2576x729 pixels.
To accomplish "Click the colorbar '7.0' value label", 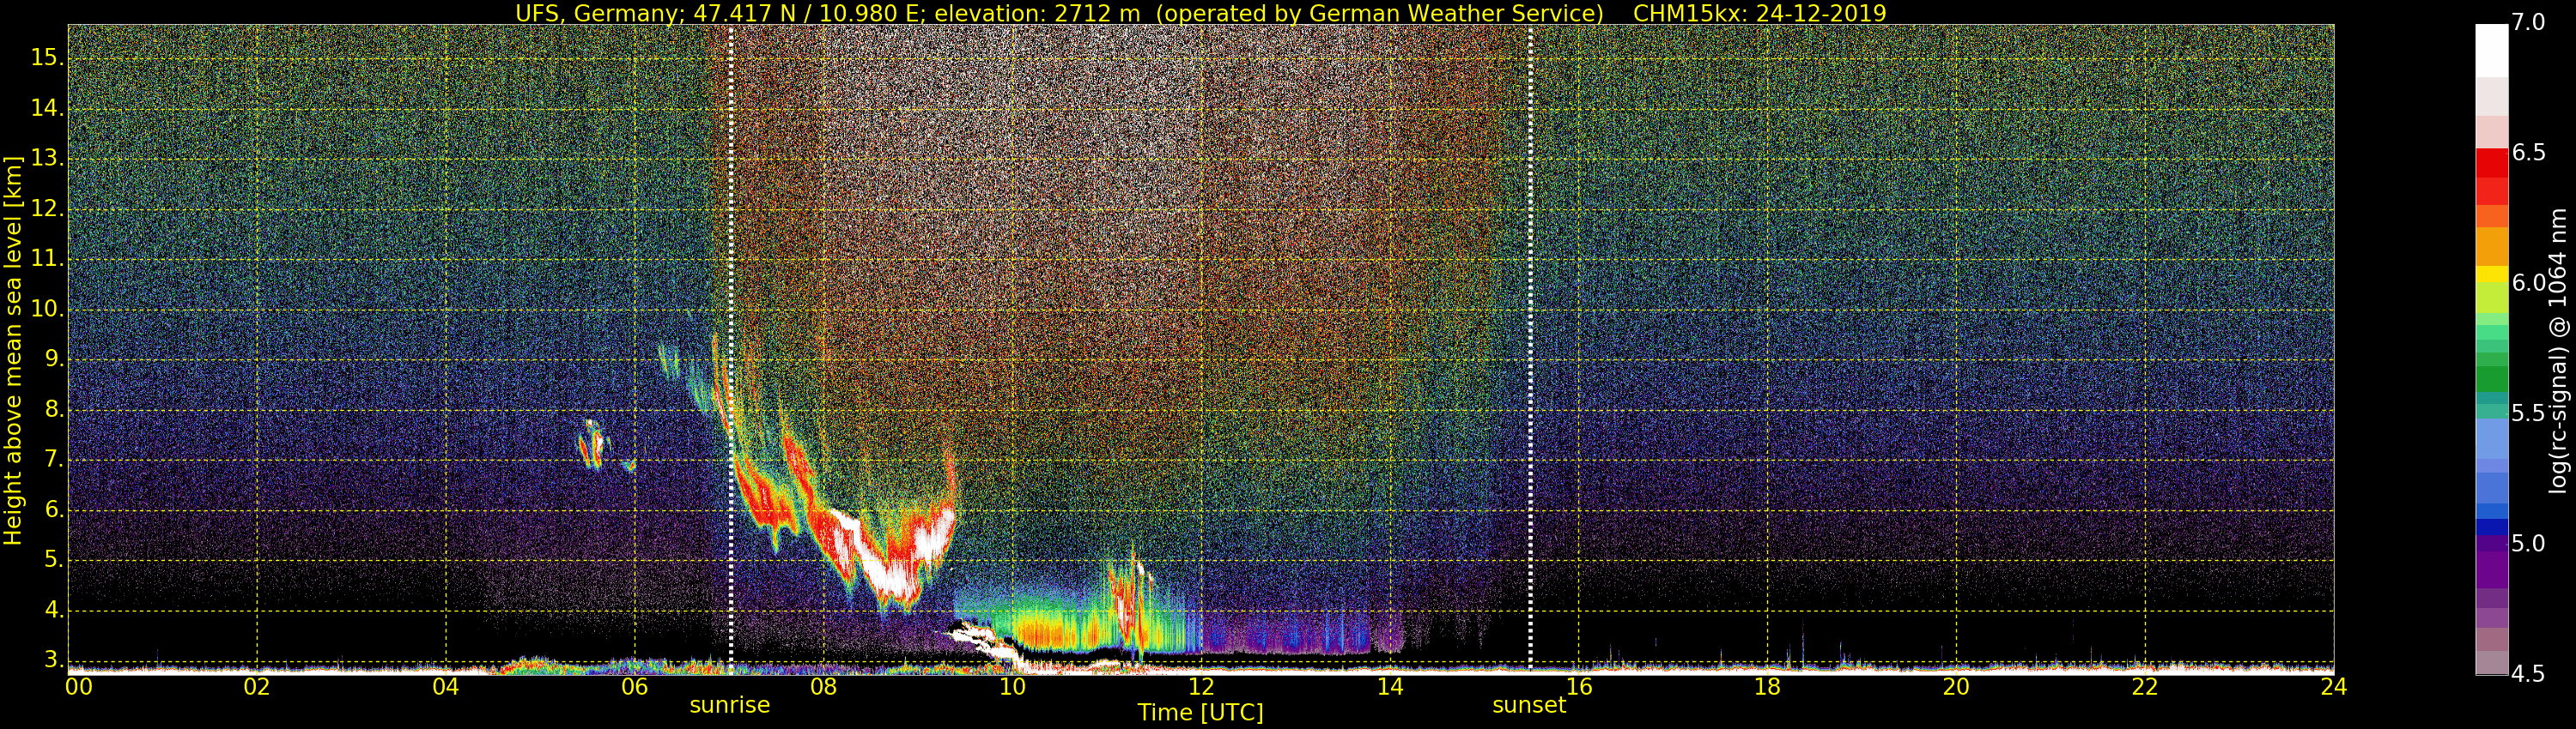I will tap(2529, 23).
